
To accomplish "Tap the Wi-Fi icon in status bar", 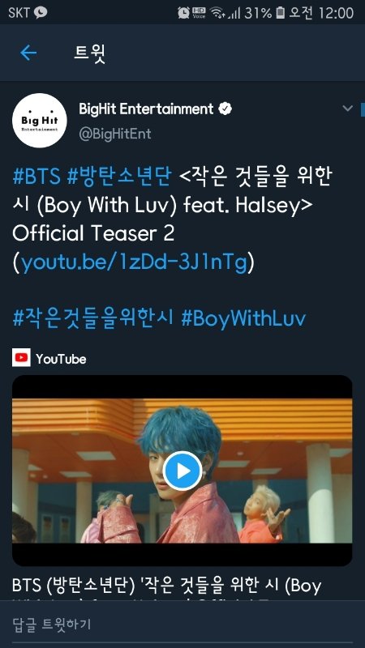I will point(217,13).
